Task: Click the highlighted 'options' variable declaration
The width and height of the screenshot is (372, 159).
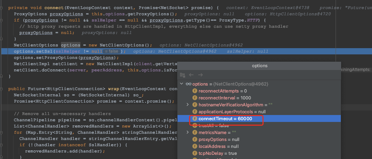Action: (x=71, y=45)
